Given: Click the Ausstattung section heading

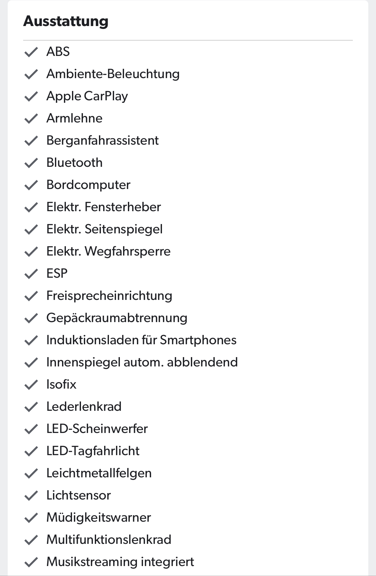Looking at the screenshot, I should [66, 21].
